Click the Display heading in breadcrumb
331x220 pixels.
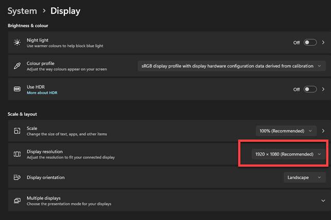click(x=65, y=11)
